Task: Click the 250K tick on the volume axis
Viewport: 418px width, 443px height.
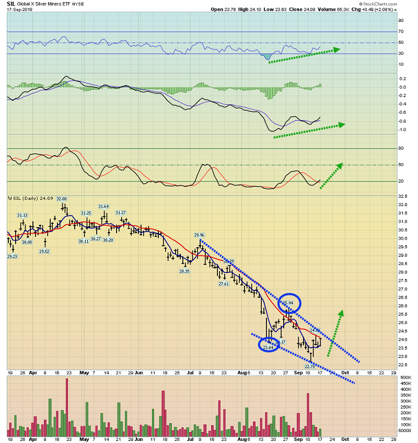Action: point(406,407)
